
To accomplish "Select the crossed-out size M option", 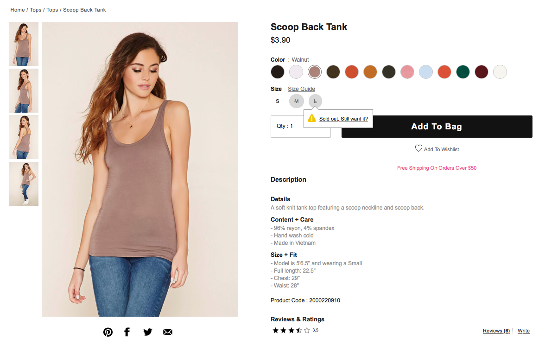I will (296, 101).
